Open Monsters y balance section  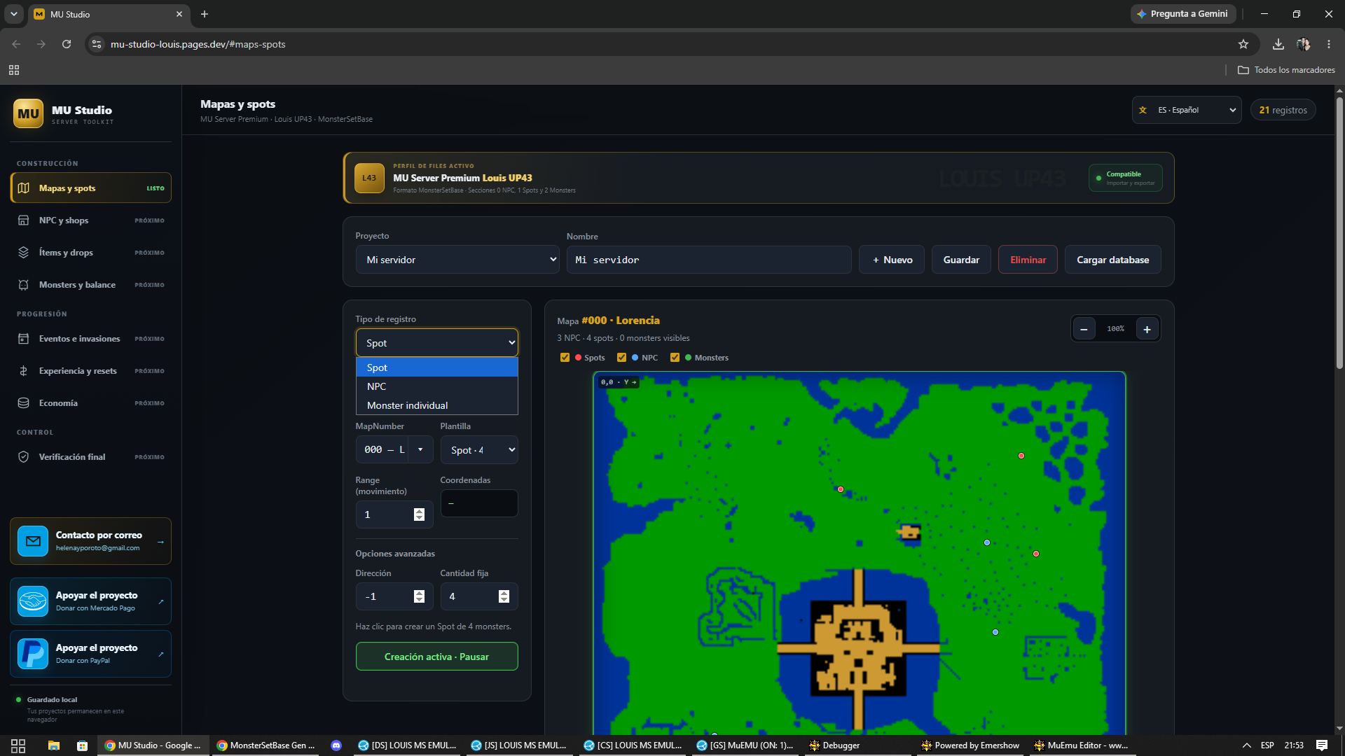[x=91, y=285]
